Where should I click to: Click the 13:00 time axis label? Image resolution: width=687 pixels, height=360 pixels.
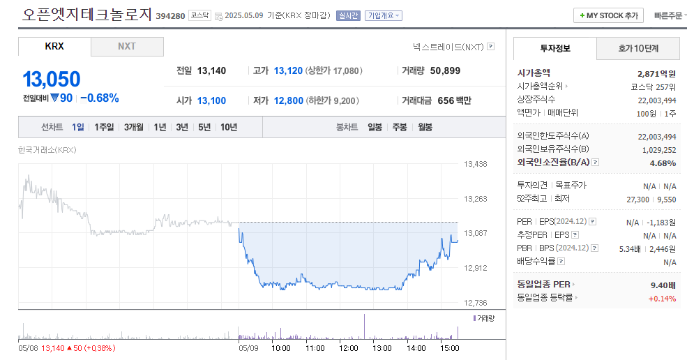pos(382,348)
